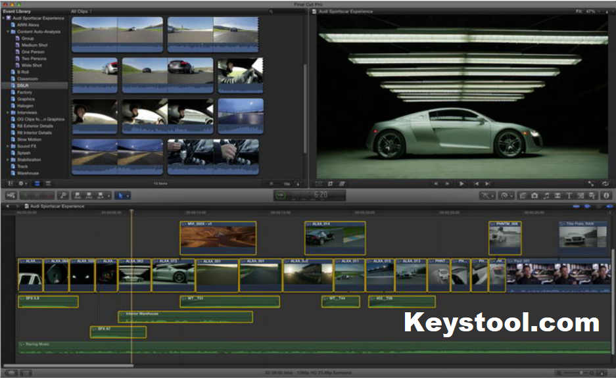Open the All Clips filter dropdown
The height and width of the screenshot is (378, 616).
(x=82, y=11)
